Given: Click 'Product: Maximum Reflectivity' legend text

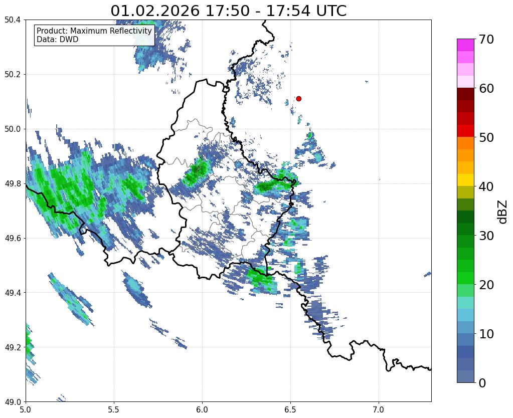Looking at the screenshot, I should pyautogui.click(x=94, y=31).
